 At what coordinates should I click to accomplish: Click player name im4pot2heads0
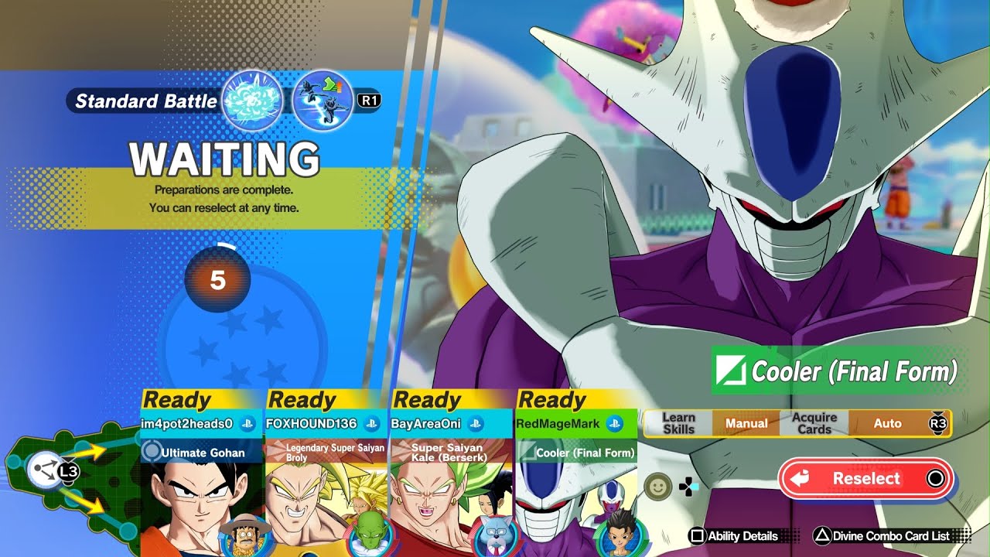[x=186, y=424]
